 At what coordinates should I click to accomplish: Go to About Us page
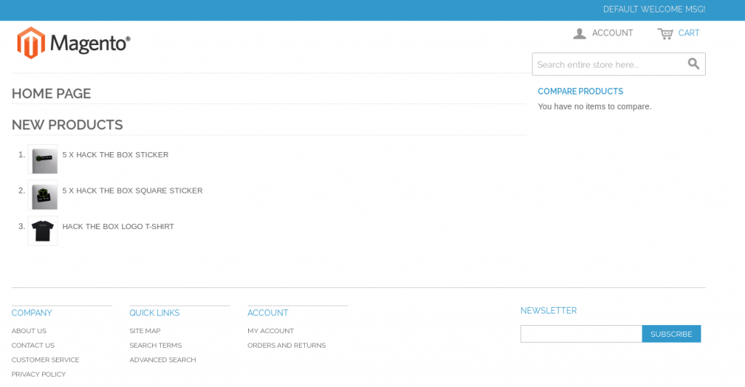point(29,331)
